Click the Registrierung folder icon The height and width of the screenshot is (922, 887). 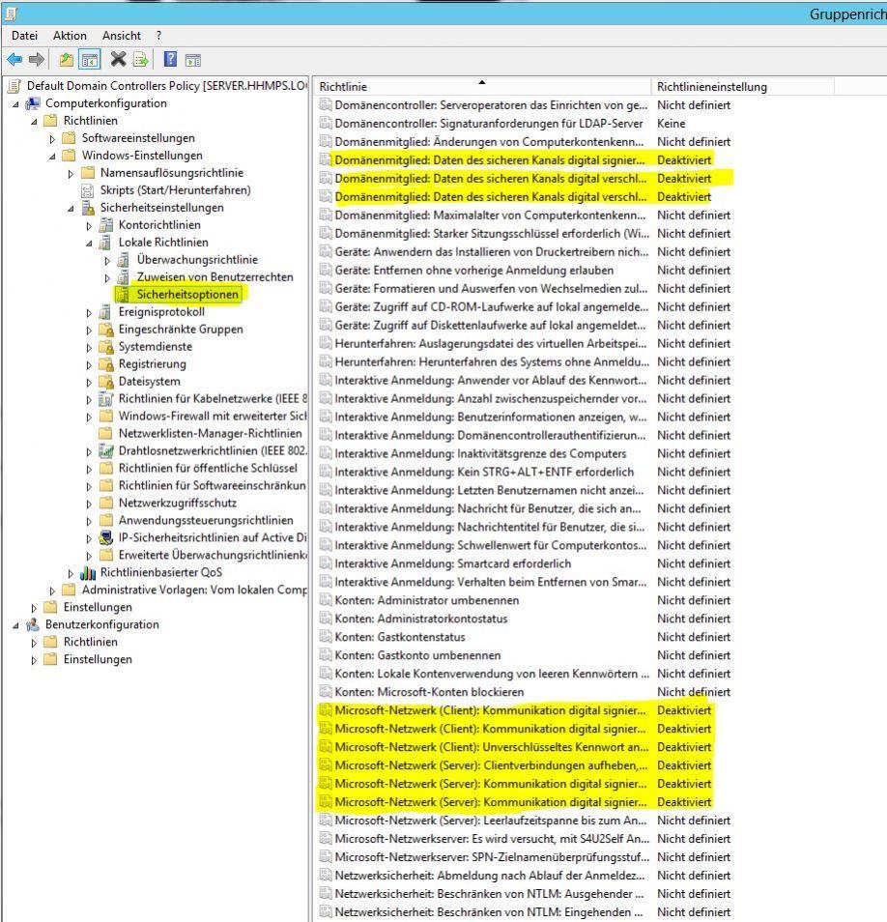coord(106,364)
